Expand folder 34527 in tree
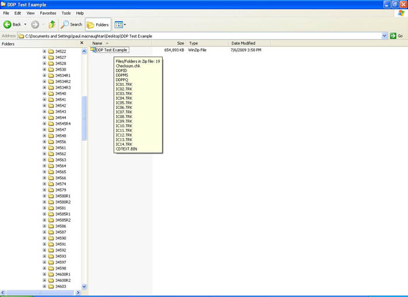408x297 pixels. coord(44,57)
